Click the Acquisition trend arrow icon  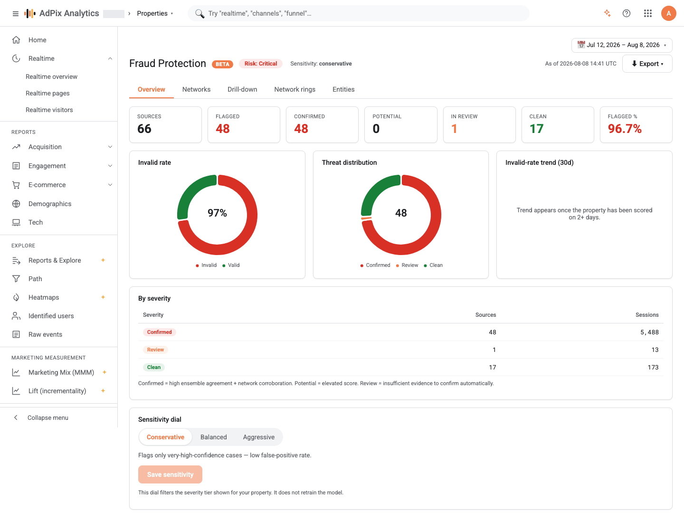tap(16, 147)
